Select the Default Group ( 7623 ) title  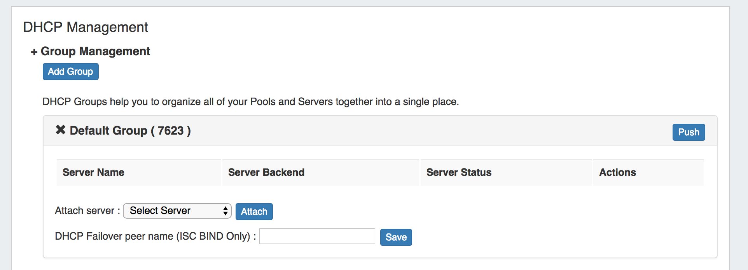point(130,131)
